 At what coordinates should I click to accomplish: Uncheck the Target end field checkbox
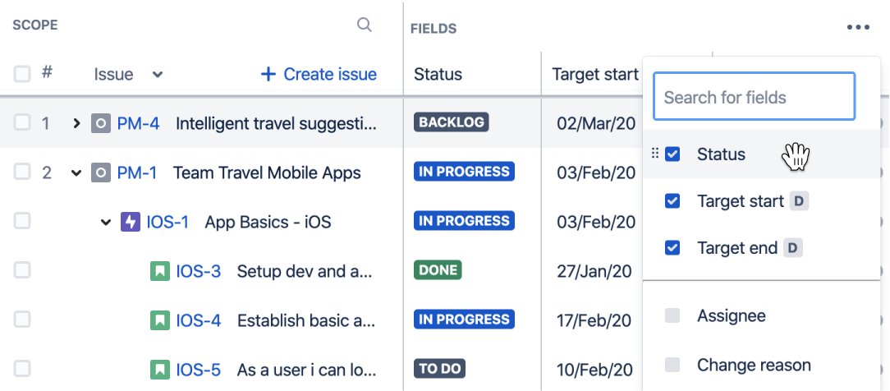click(672, 248)
